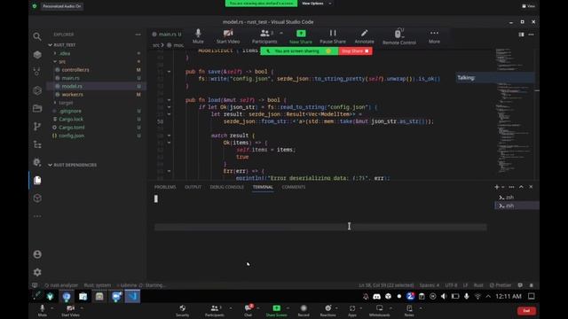Open the folder icon in the activity bar
Screen dimensions: 568x319
(x=37, y=108)
